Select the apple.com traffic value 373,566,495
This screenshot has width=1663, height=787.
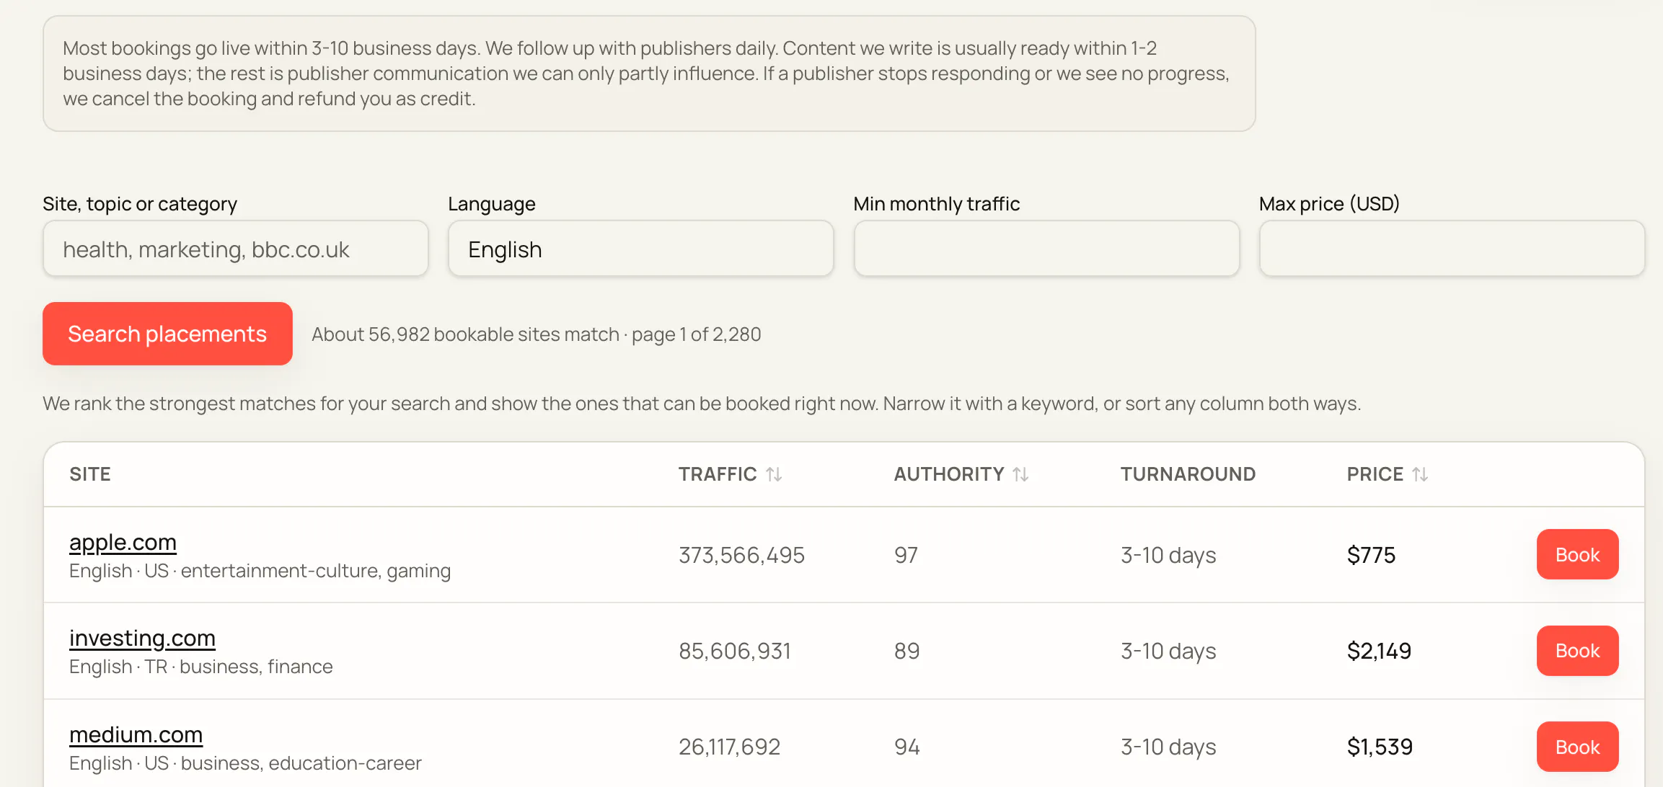click(741, 555)
